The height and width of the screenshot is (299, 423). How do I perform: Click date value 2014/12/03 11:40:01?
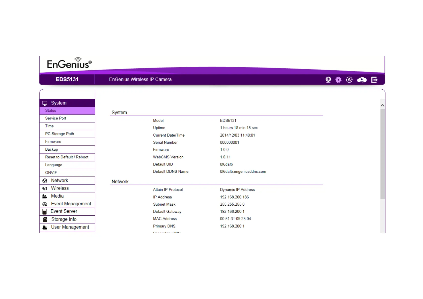coord(237,135)
